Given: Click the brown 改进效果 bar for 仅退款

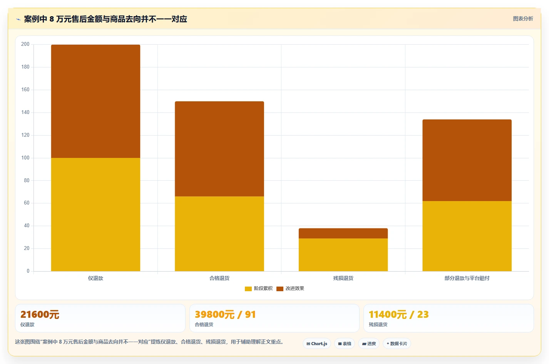Looking at the screenshot, I should coord(95,101).
